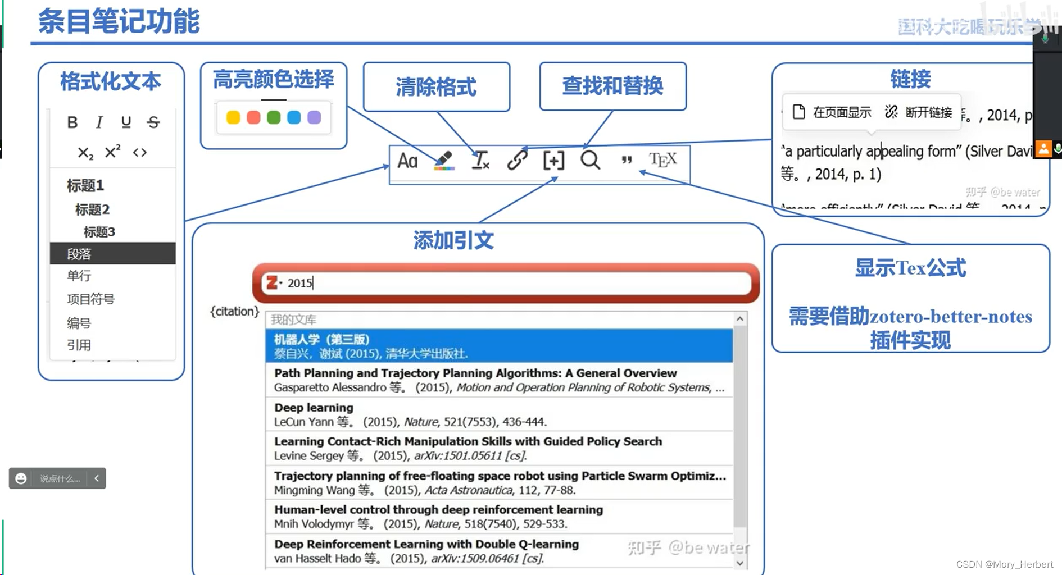
Task: Click the page icon beside 在页面显示
Action: pos(798,112)
